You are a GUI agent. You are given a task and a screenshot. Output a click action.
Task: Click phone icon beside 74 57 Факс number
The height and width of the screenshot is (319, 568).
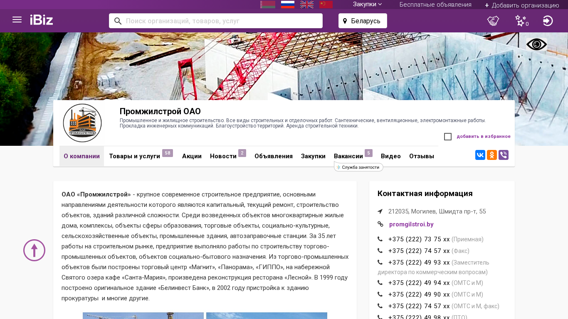(x=380, y=251)
